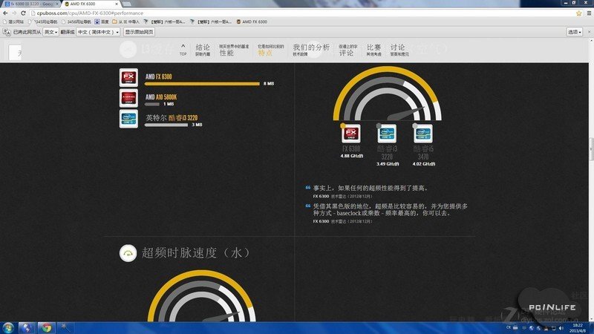Open the 英文 source language dropdown
The image size is (594, 334).
coord(50,32)
